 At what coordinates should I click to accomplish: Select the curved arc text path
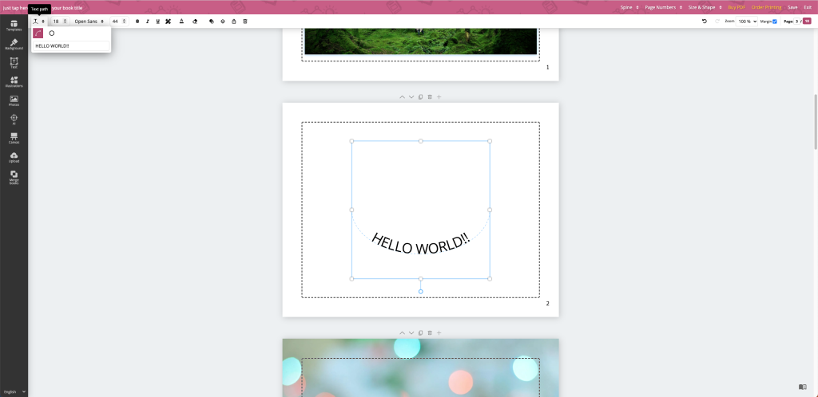38,33
